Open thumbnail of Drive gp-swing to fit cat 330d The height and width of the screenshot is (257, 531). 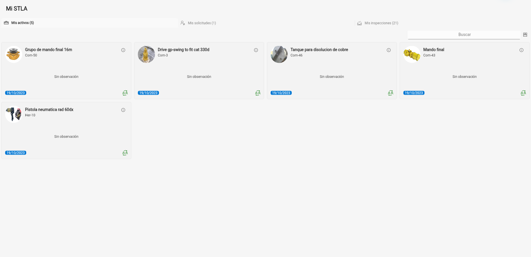coord(146,54)
